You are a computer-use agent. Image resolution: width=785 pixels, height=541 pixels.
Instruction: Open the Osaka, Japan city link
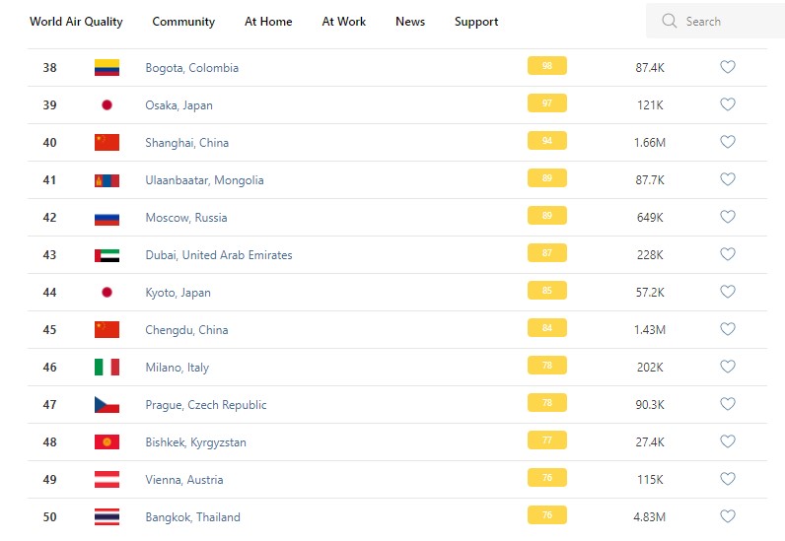point(178,105)
